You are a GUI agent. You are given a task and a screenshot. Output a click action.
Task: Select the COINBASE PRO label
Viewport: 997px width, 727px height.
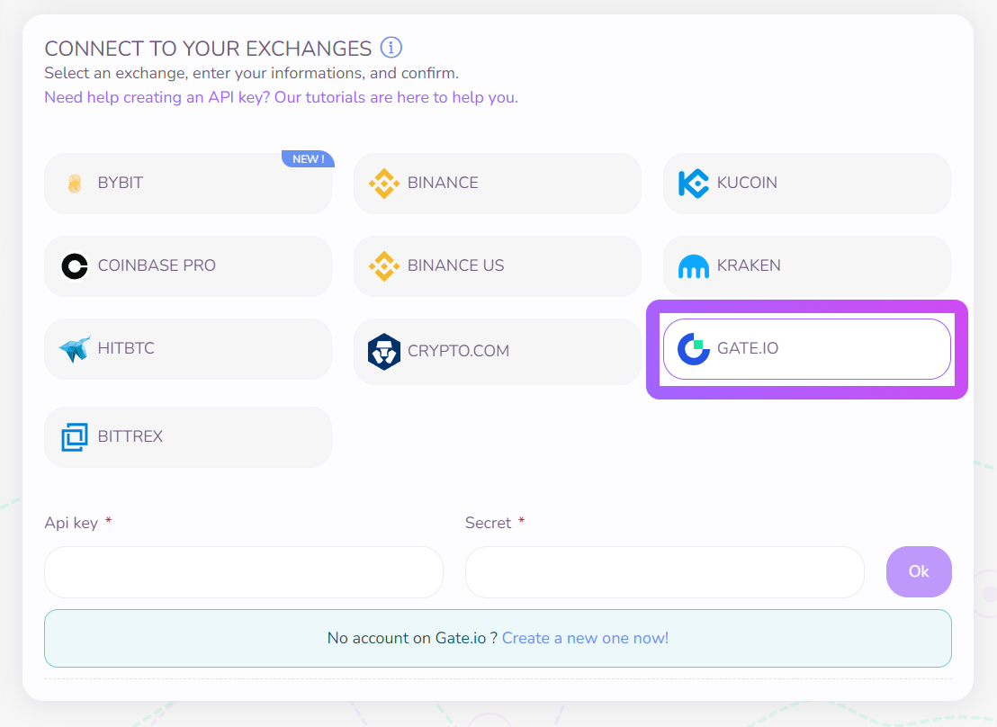157,265
